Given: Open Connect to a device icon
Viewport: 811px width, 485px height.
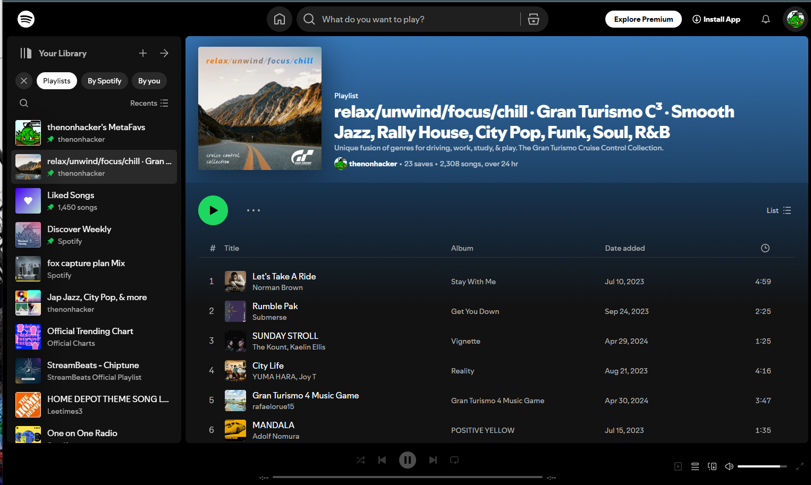Looking at the screenshot, I should point(712,466).
